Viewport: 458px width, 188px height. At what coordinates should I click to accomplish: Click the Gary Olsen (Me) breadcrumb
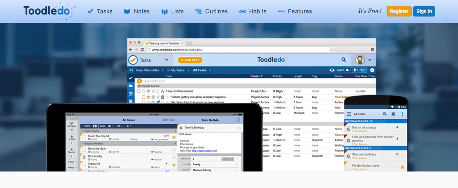coord(147,70)
